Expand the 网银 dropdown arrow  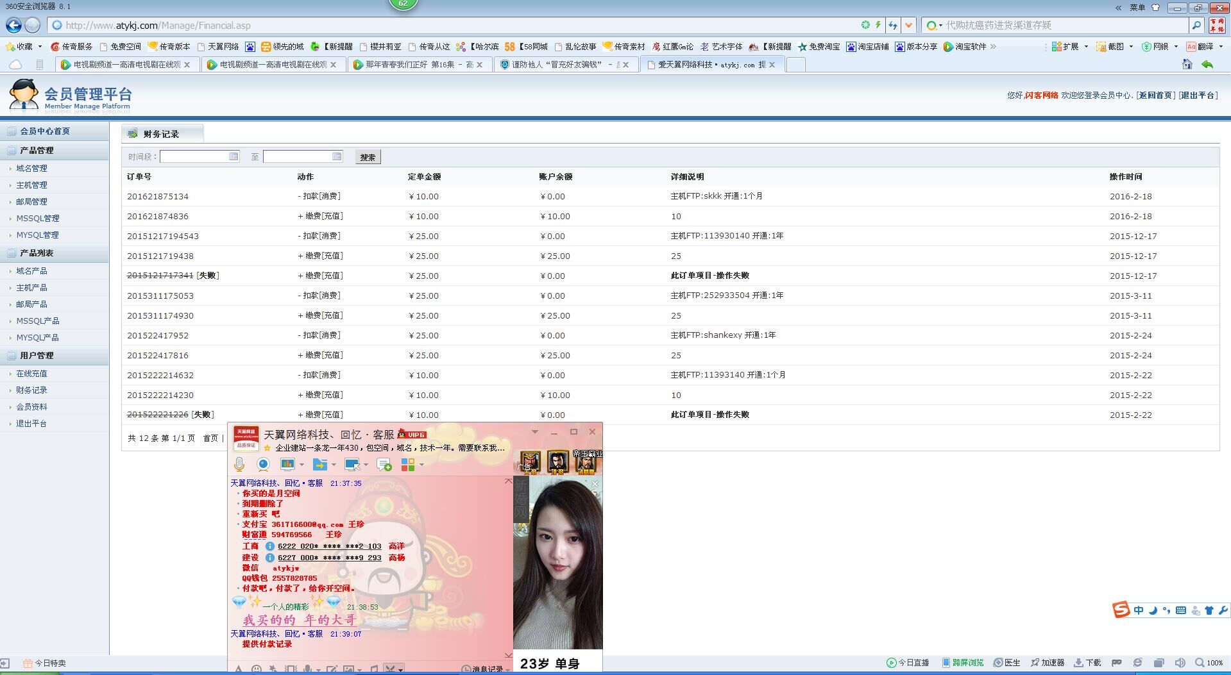pos(1176,46)
